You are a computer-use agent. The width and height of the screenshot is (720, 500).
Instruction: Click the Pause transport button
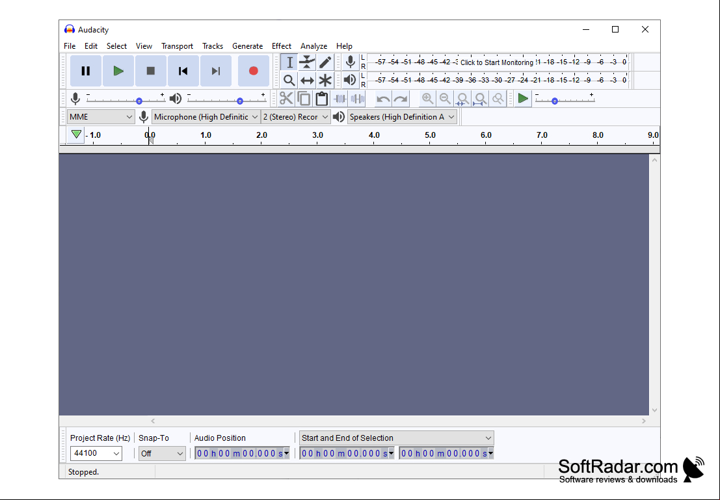tap(86, 71)
